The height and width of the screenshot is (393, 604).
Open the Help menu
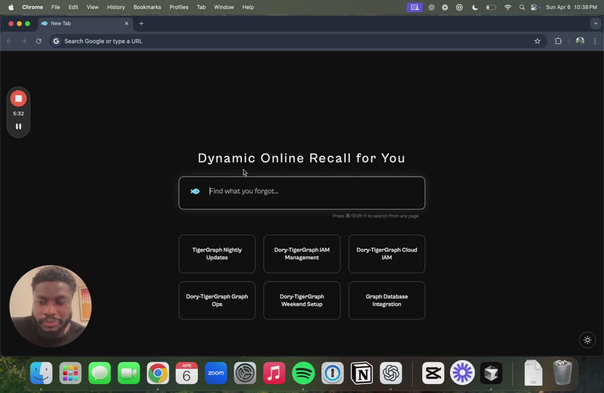pos(248,7)
